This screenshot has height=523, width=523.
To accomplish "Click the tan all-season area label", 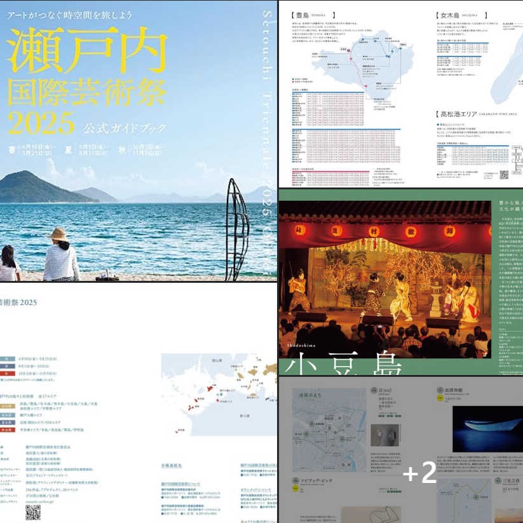I will click(x=7, y=404).
